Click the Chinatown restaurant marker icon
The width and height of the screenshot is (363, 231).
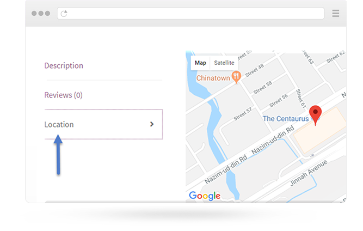236,77
